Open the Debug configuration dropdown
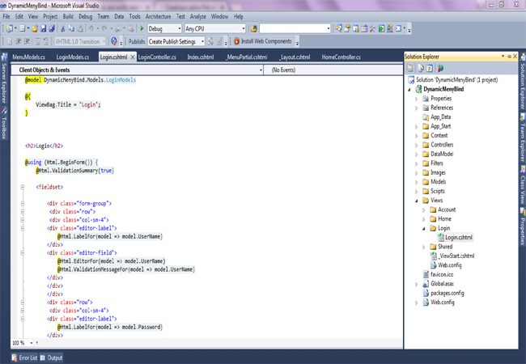 (x=180, y=28)
